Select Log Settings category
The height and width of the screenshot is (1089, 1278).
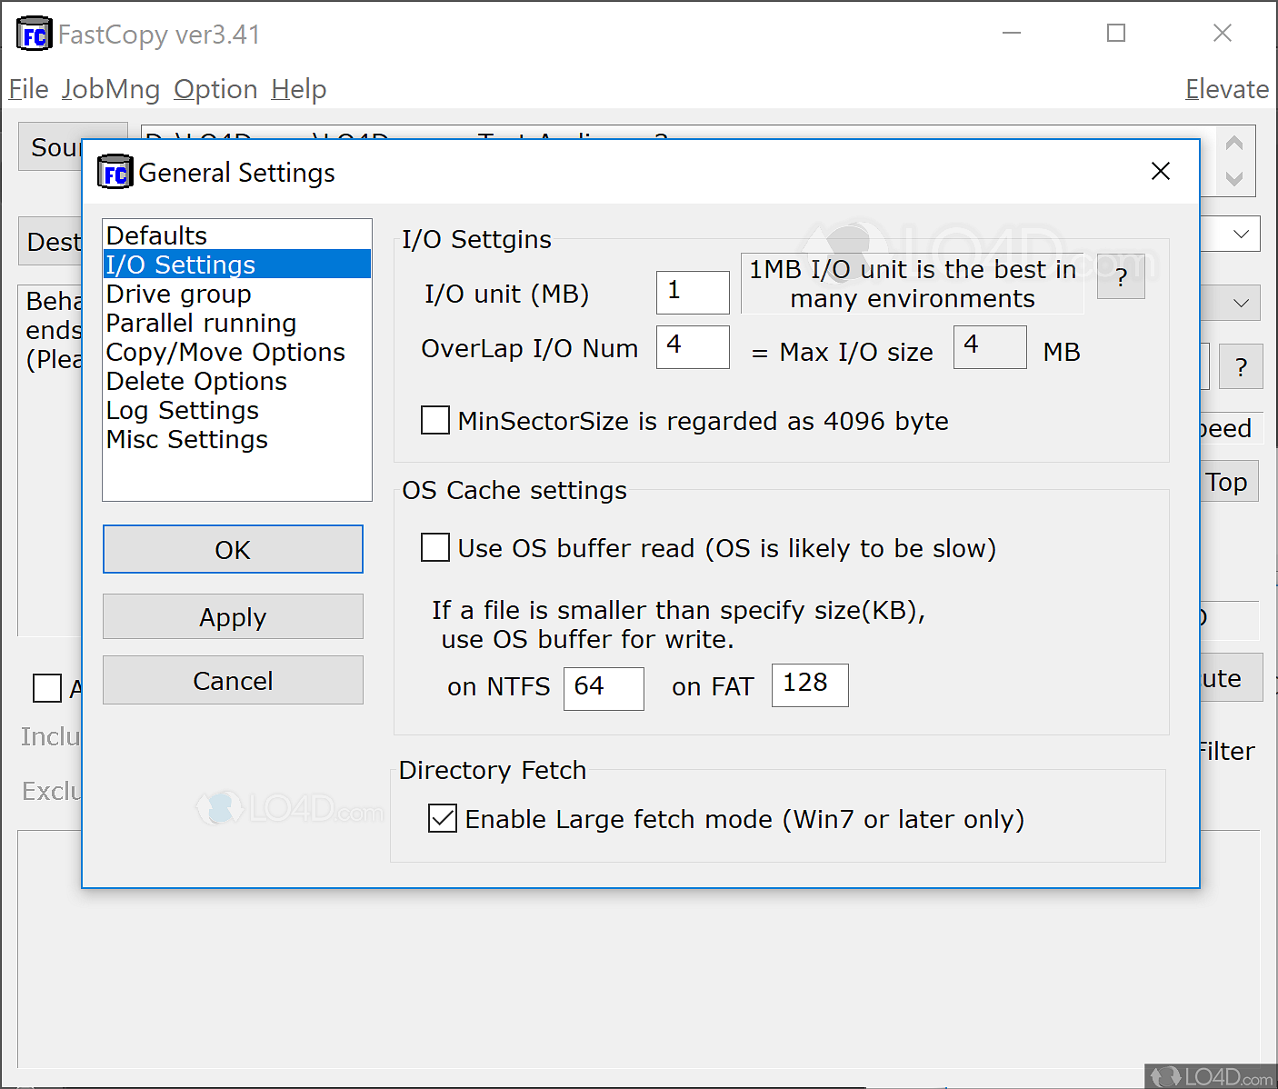coord(182,411)
